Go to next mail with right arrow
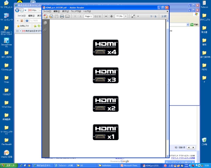The width and height of the screenshot is (211, 168). 193,147
